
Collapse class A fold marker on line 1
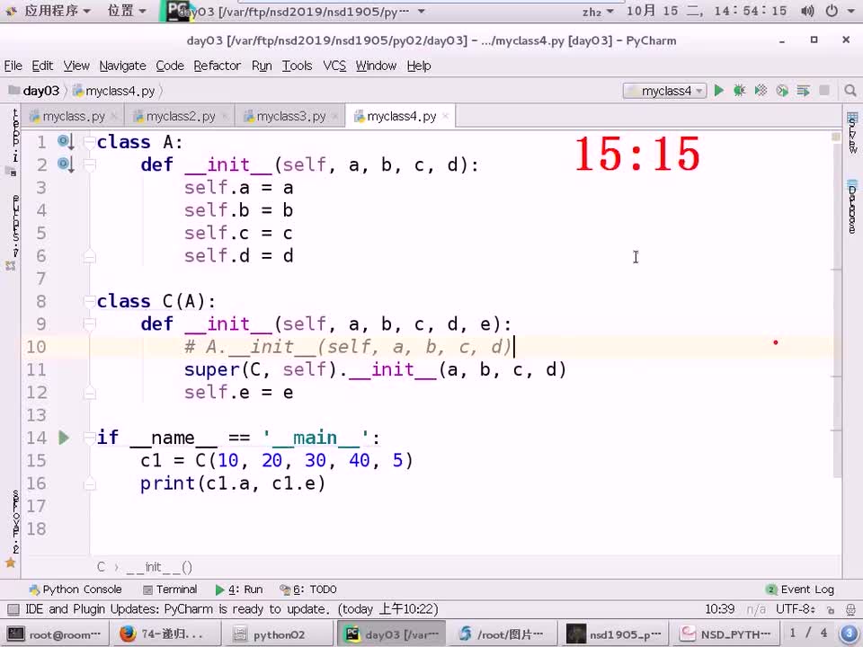click(x=90, y=142)
